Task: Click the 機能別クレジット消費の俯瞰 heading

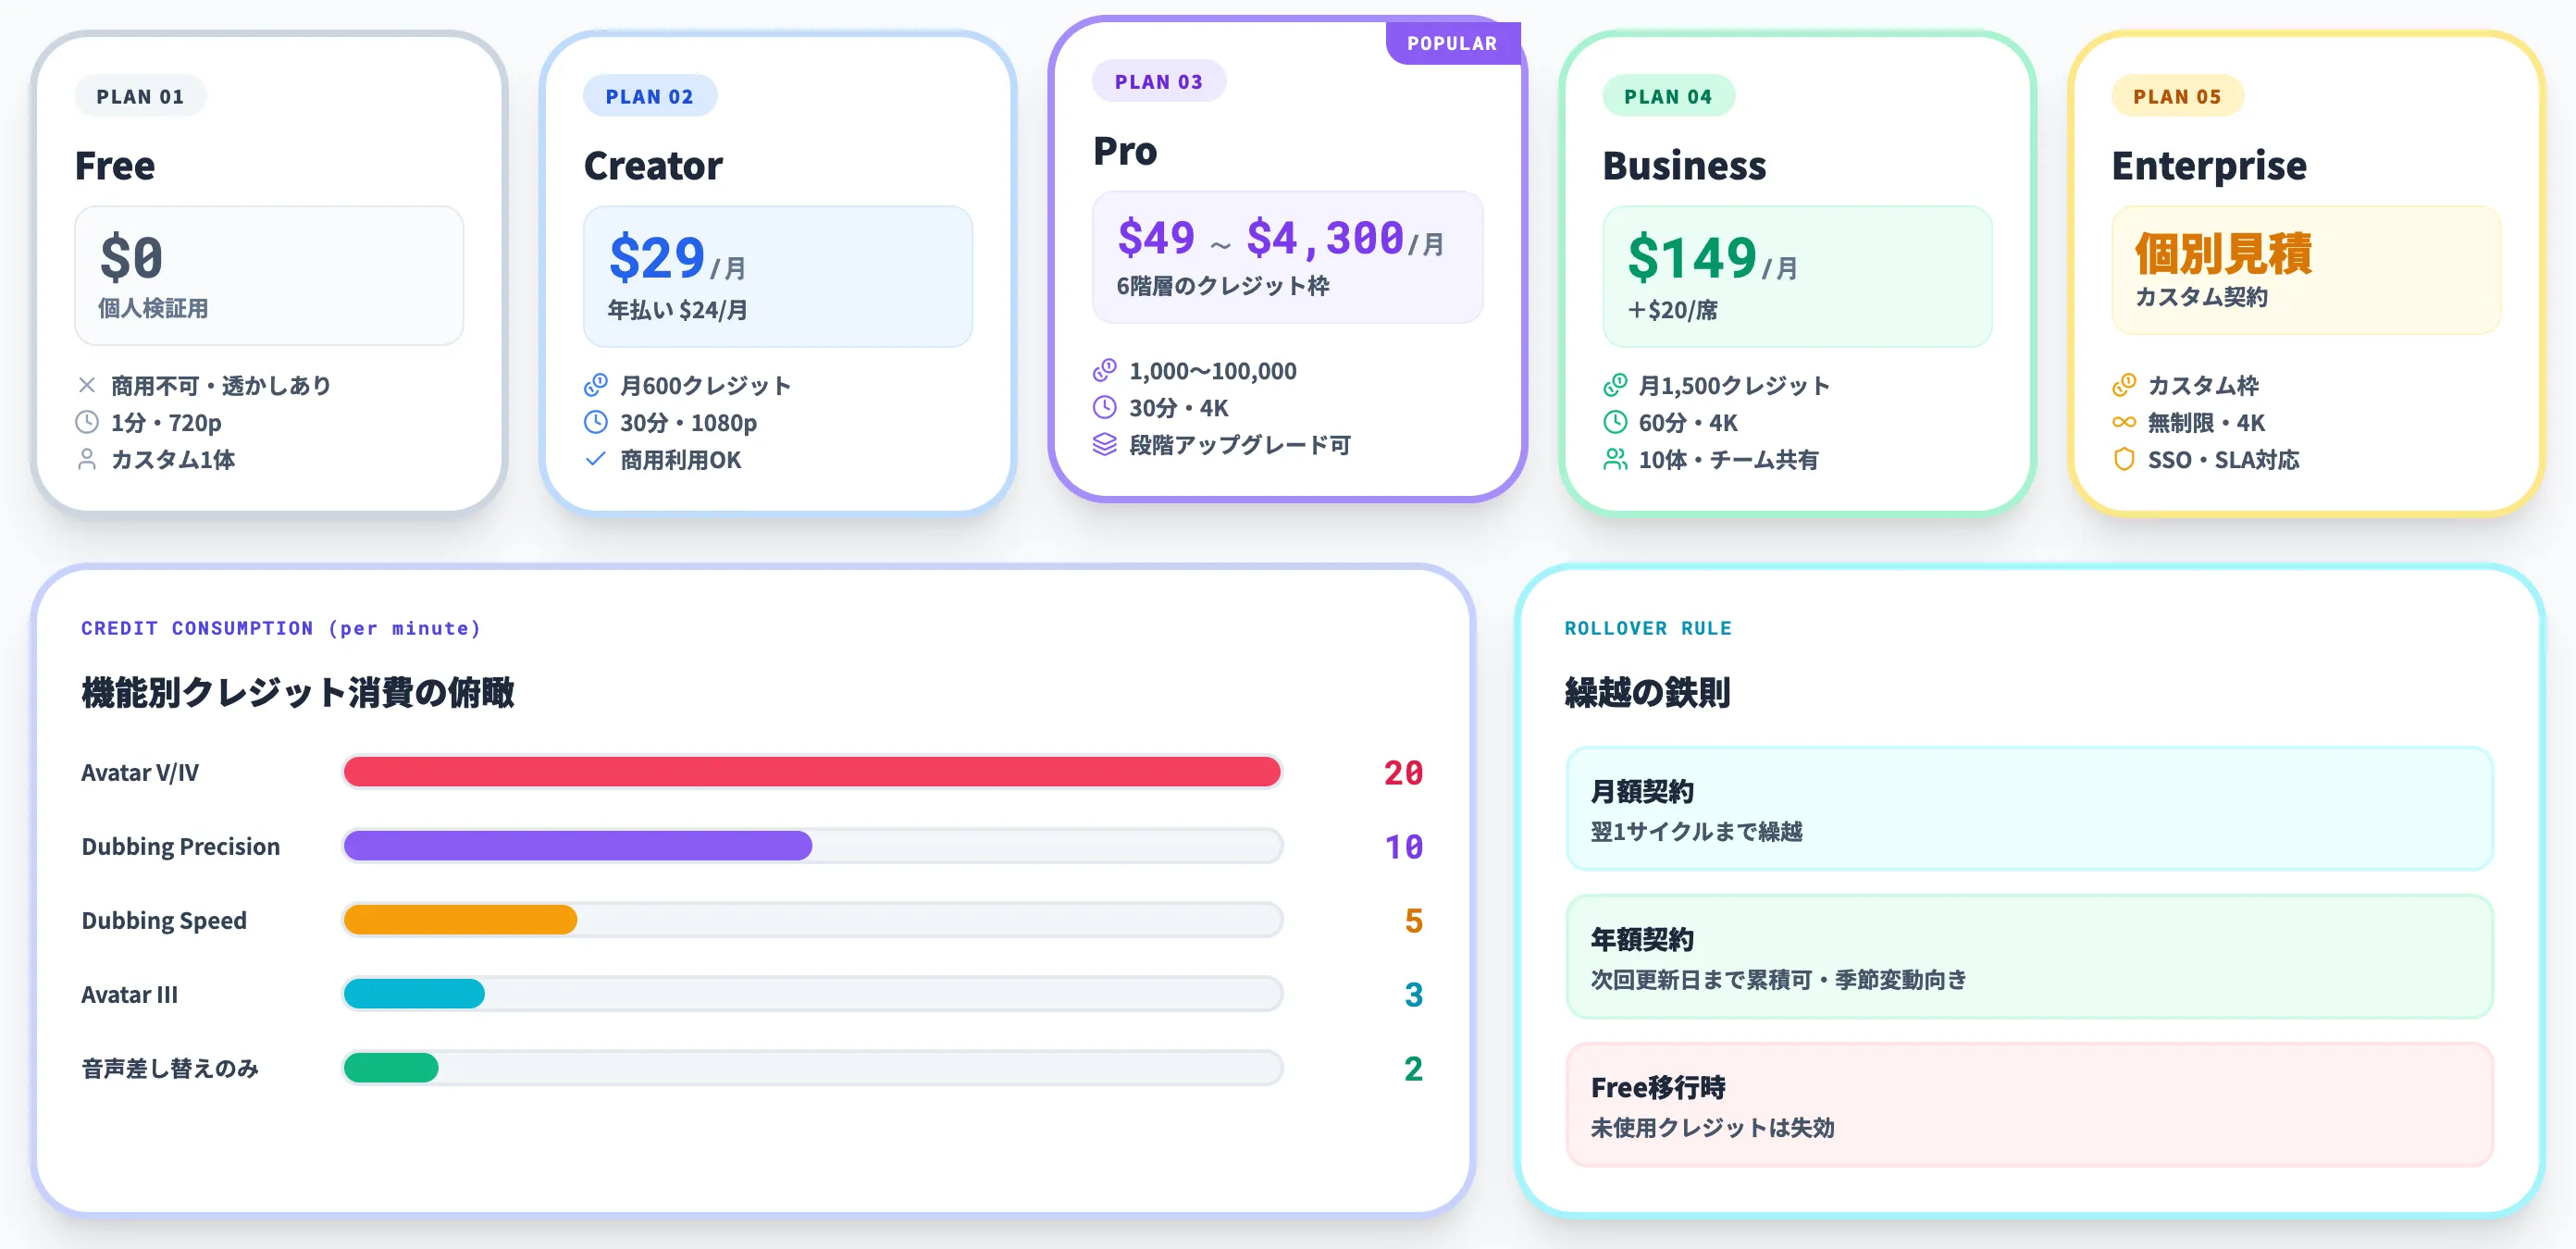Action: click(298, 692)
